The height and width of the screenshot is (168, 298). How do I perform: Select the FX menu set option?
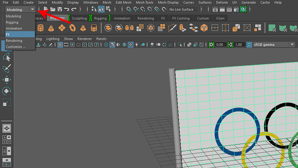20,35
